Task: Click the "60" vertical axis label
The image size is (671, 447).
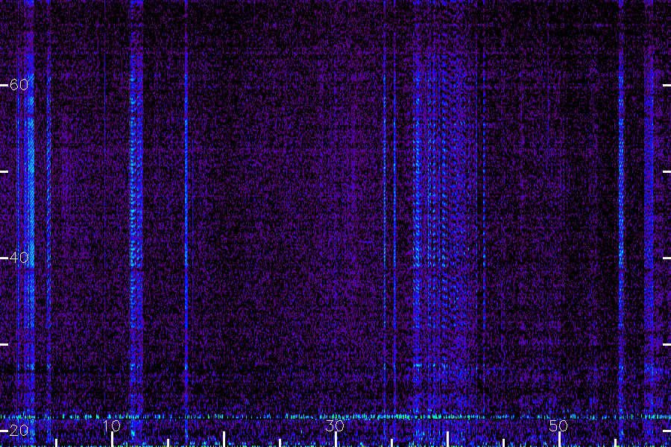Action: [19, 85]
